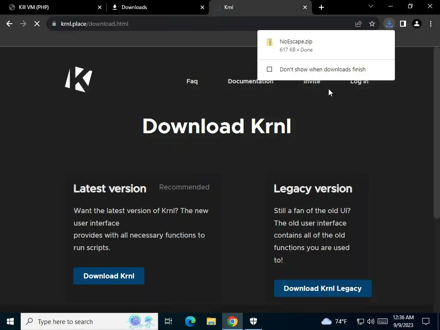Click the Krnl K logo
The image size is (440, 330).
pyautogui.click(x=79, y=79)
